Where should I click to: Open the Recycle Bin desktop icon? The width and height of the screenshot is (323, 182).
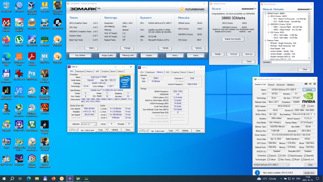click(6, 7)
